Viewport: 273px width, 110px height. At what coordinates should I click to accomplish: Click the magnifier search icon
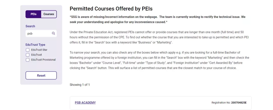[53, 33]
